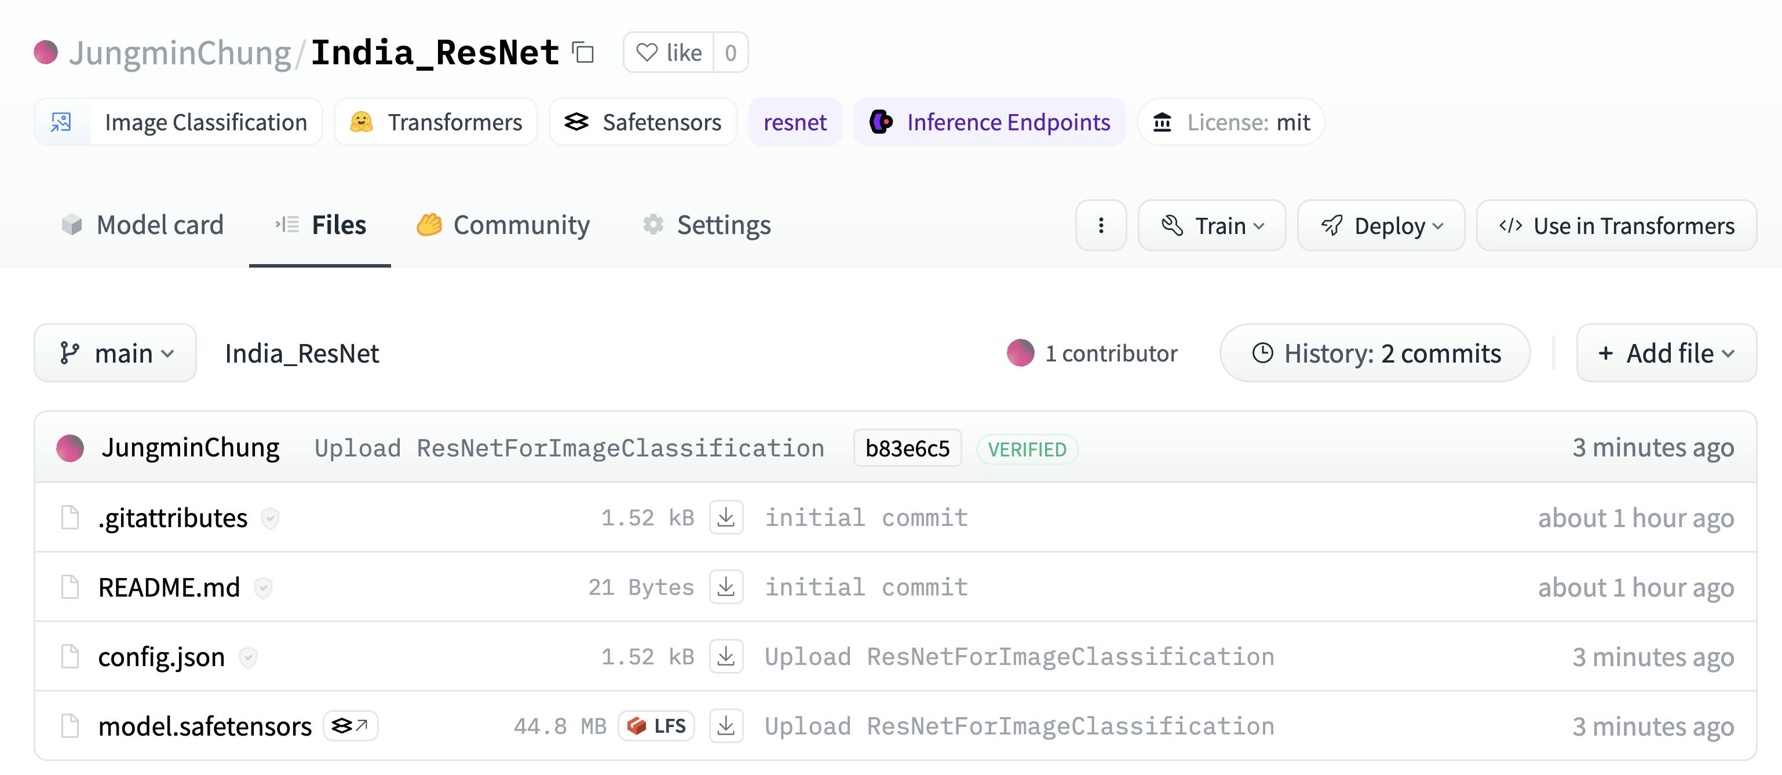Click '21 Bytes' size of README.md
The image size is (1782, 775).
click(x=641, y=587)
